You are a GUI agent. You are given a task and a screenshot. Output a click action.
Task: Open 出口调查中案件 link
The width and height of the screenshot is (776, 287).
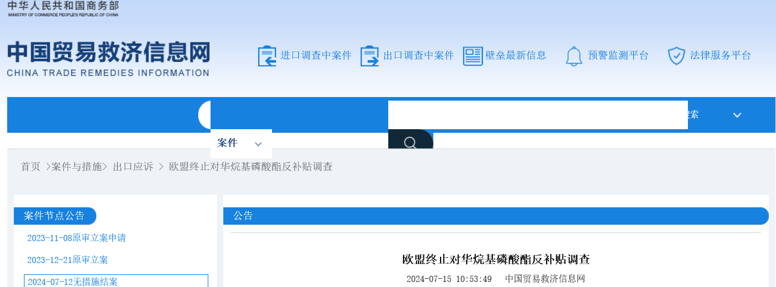[418, 56]
